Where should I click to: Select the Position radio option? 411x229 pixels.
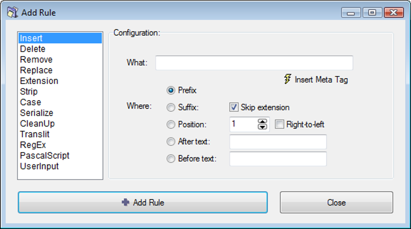pyautogui.click(x=171, y=125)
